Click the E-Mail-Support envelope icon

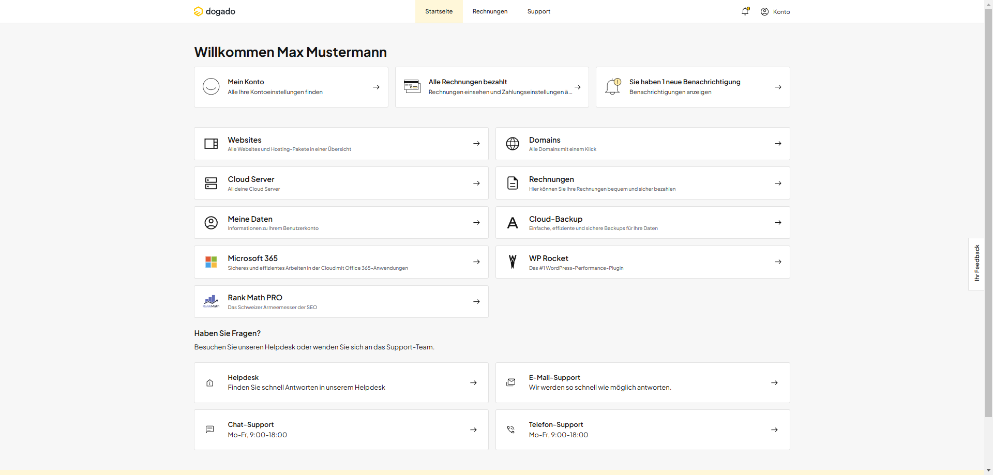point(511,382)
